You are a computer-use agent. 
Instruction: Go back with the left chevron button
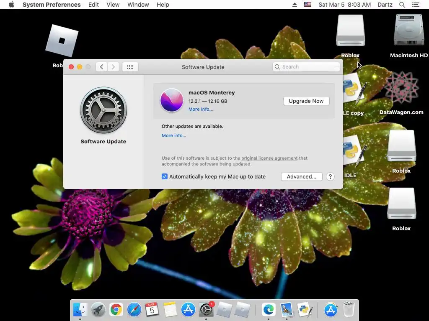(x=101, y=67)
